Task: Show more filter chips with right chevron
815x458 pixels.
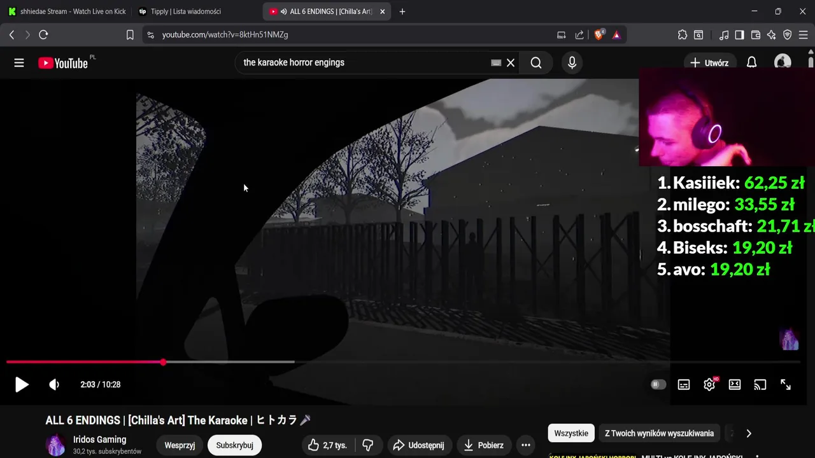Action: tap(749, 433)
